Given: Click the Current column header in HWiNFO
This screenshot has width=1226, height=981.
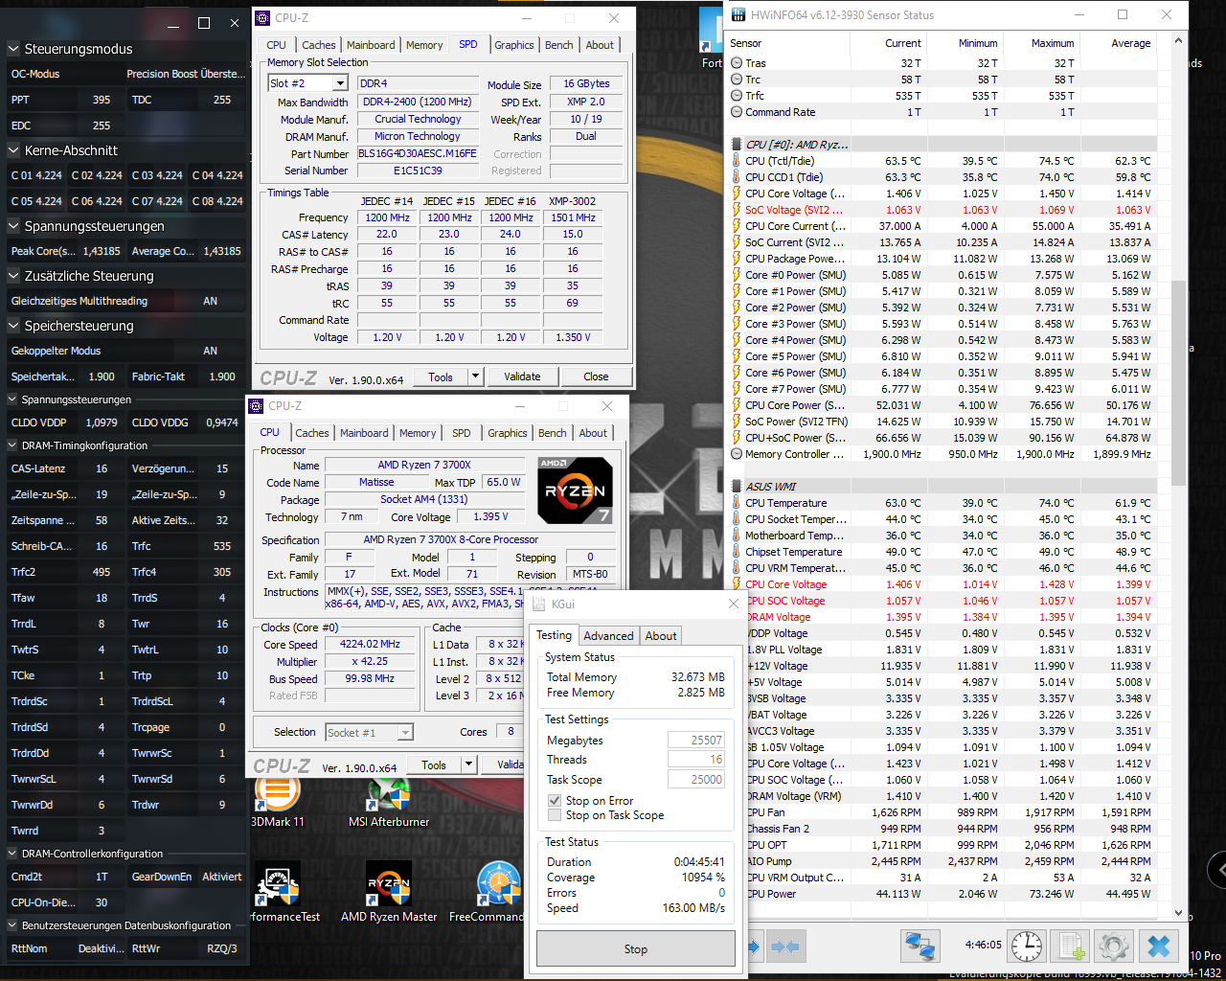Looking at the screenshot, I should point(903,43).
